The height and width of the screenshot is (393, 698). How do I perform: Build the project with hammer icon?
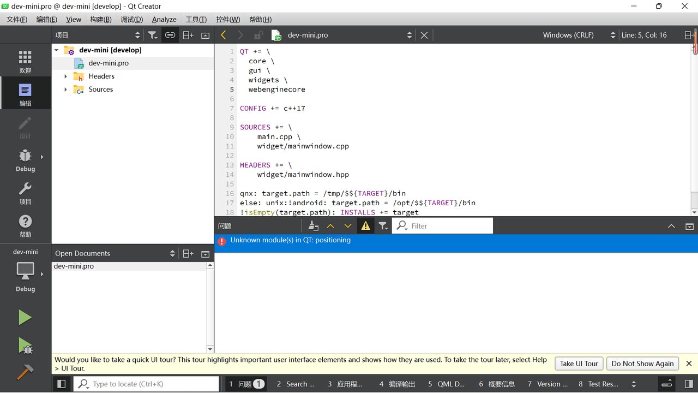[x=25, y=373]
